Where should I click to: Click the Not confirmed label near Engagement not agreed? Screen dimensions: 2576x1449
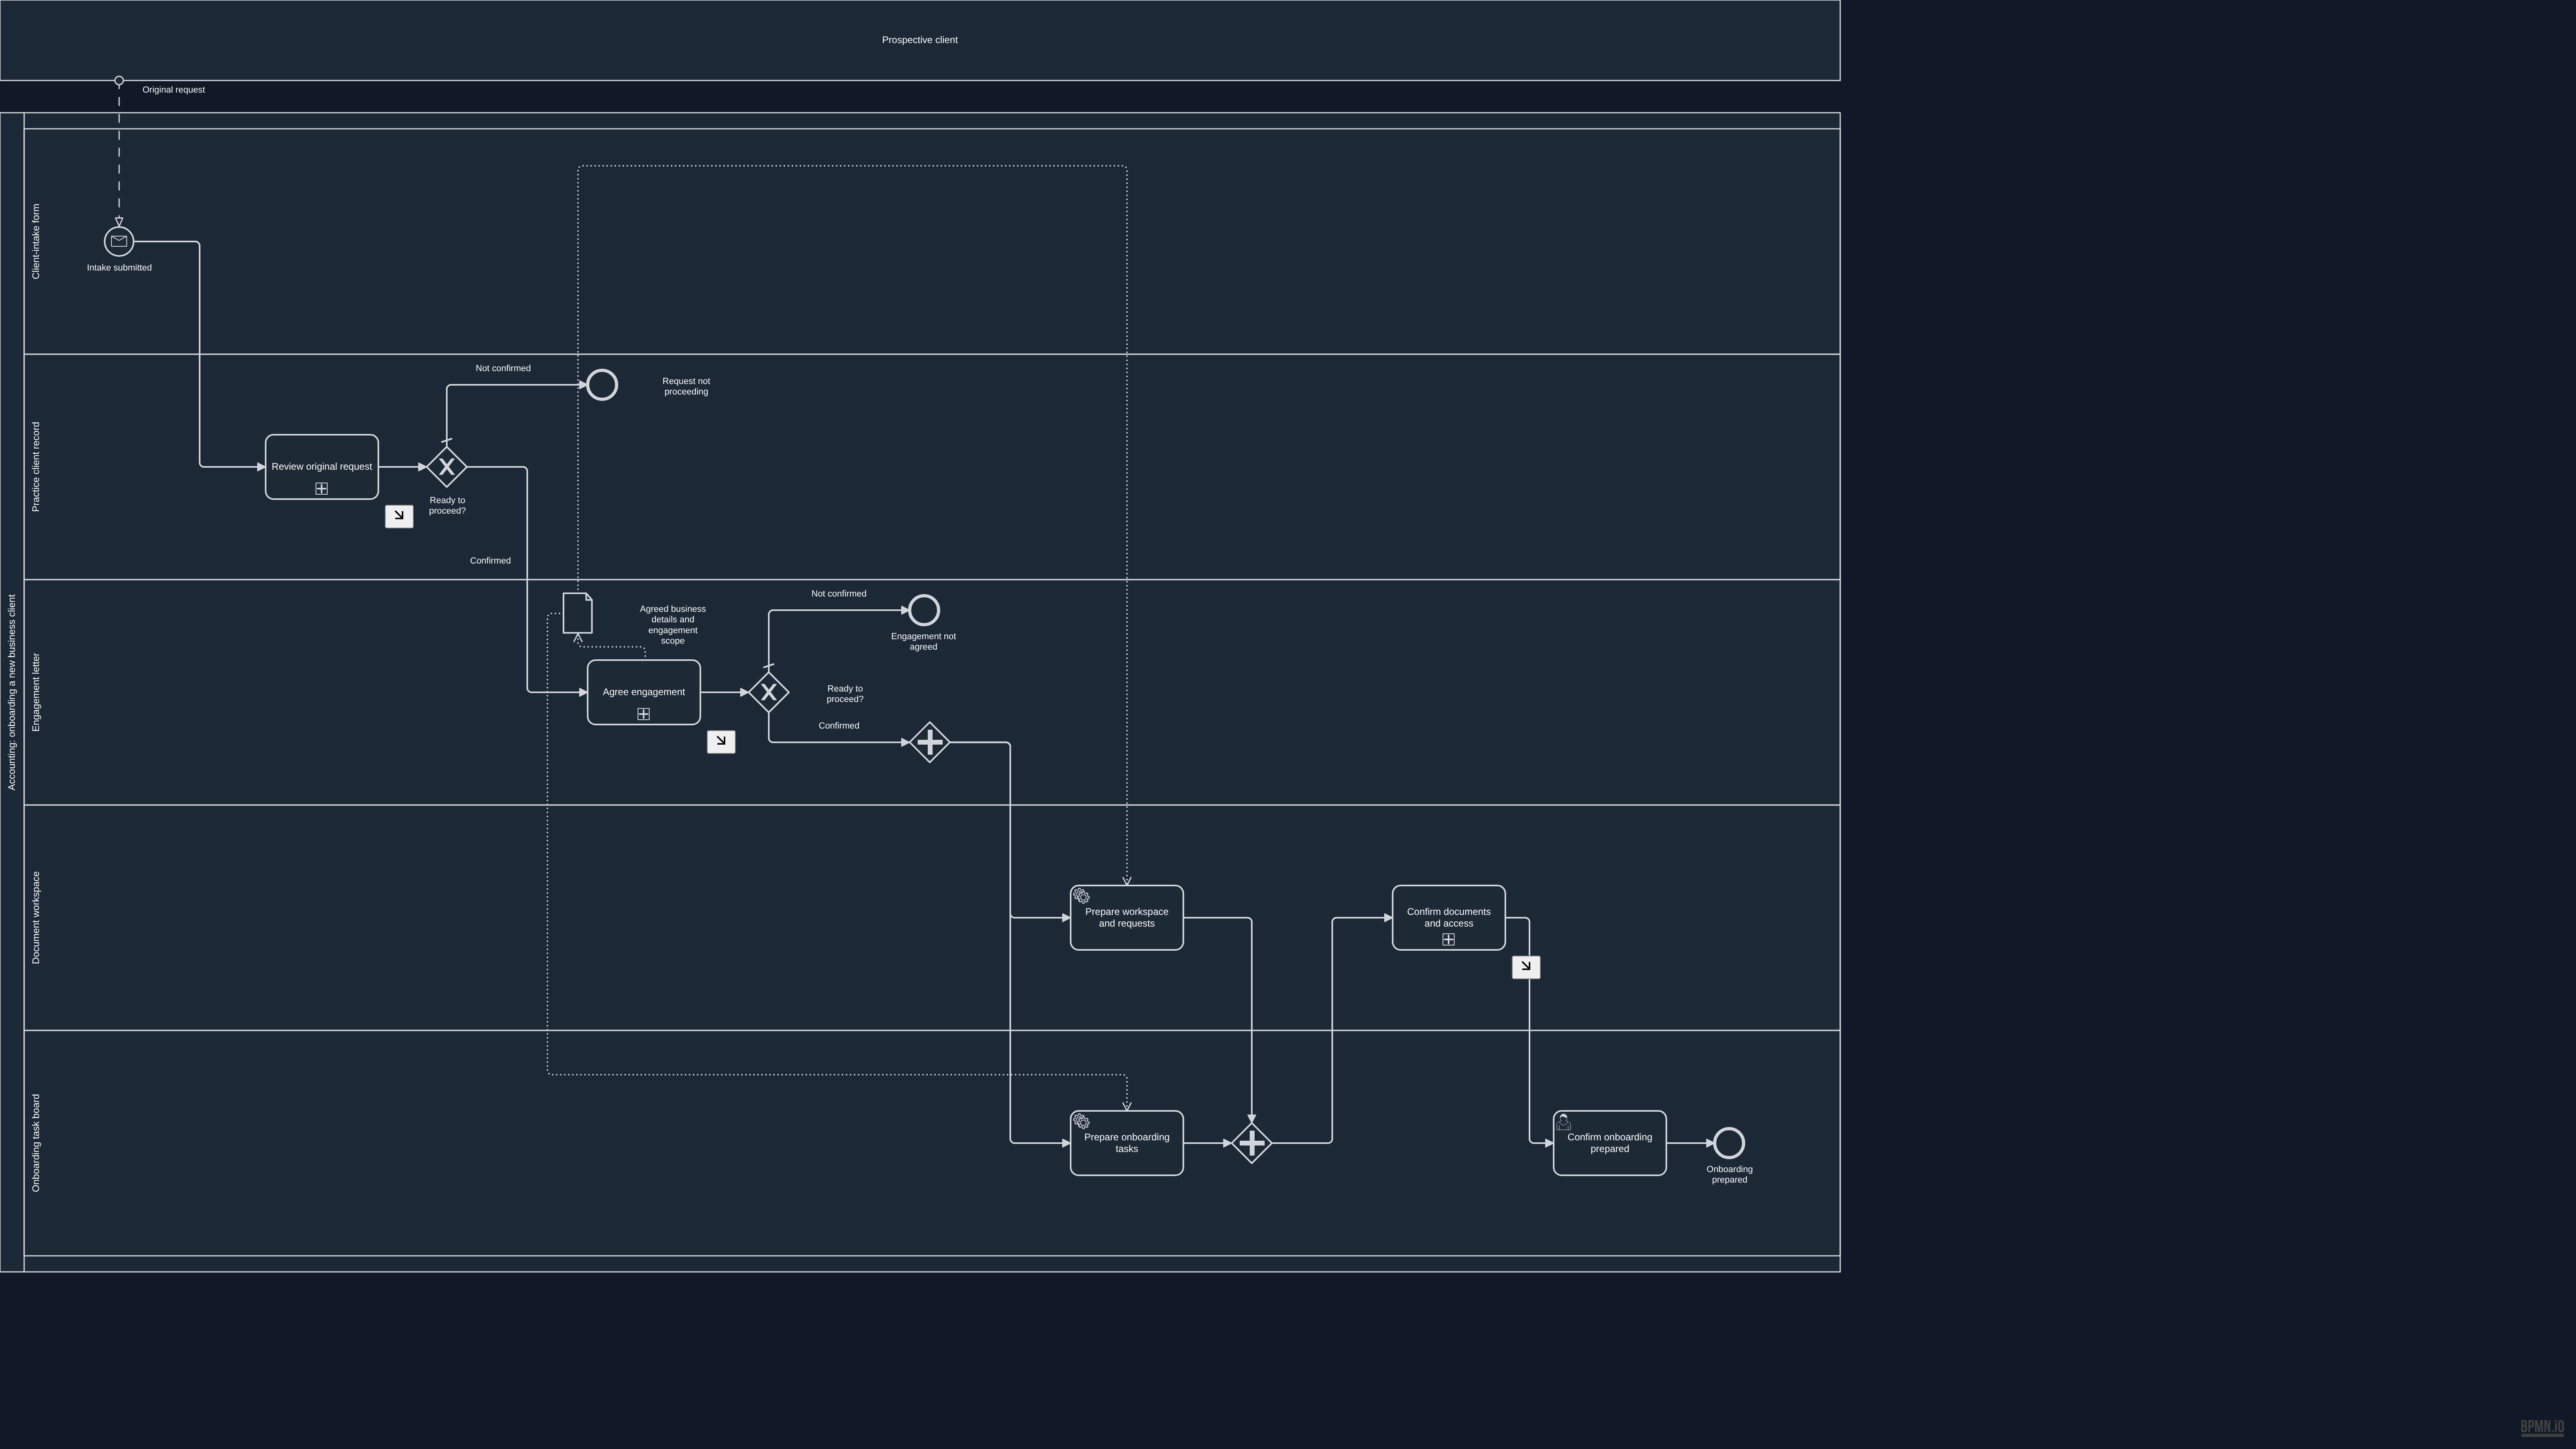pos(839,594)
